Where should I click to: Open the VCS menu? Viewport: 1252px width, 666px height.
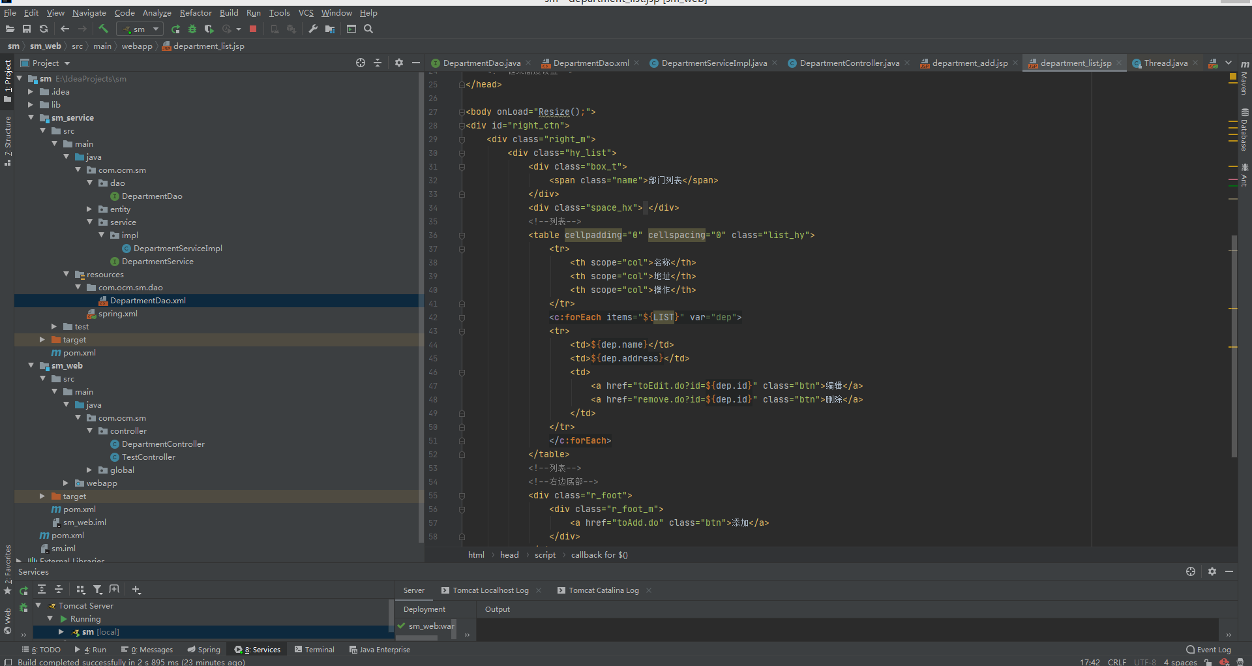[x=306, y=12]
